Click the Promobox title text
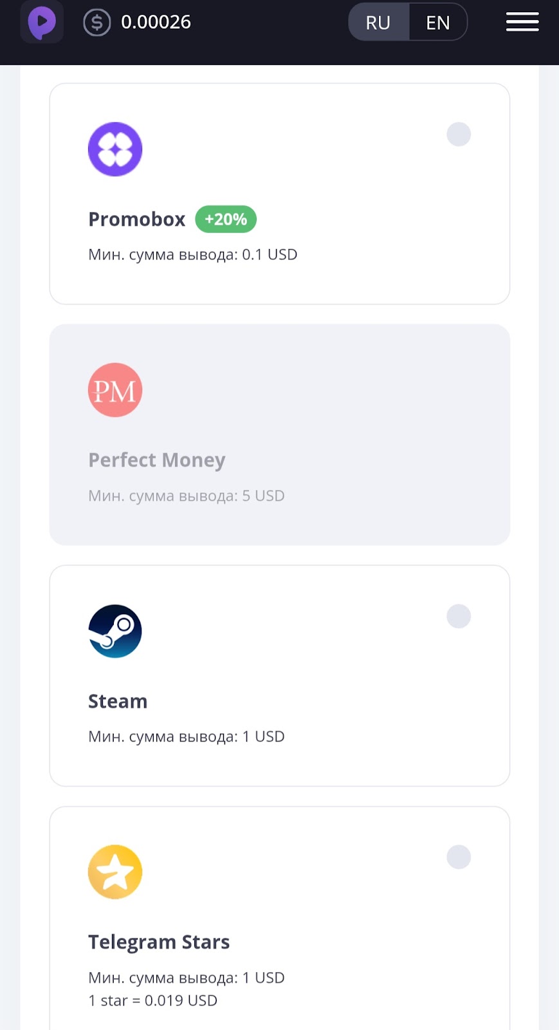This screenshot has width=559, height=1030. click(x=137, y=219)
